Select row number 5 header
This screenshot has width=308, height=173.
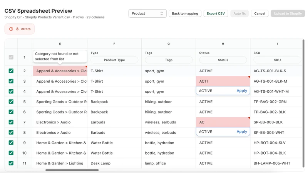(x=25, y=101)
